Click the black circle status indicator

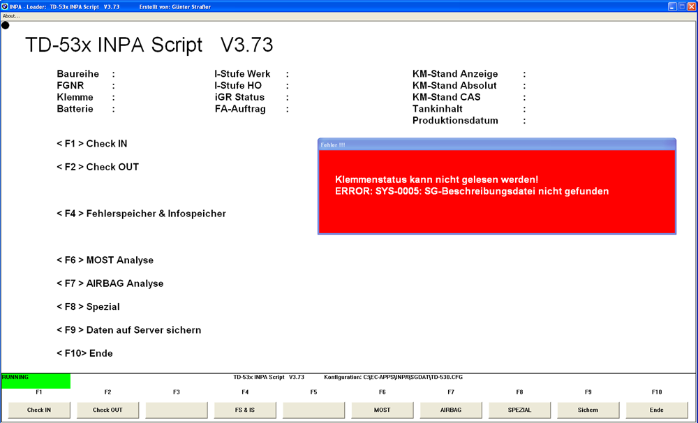pos(6,25)
